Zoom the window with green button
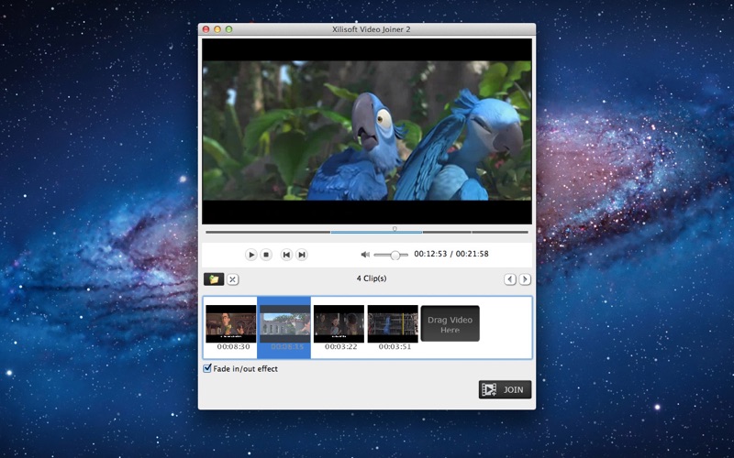734x458 pixels. click(x=228, y=29)
